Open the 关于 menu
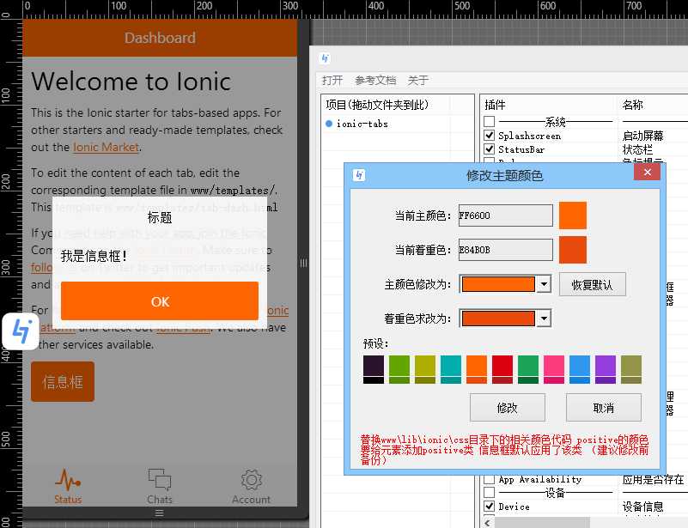Screen dimensions: 688x528 [417, 80]
